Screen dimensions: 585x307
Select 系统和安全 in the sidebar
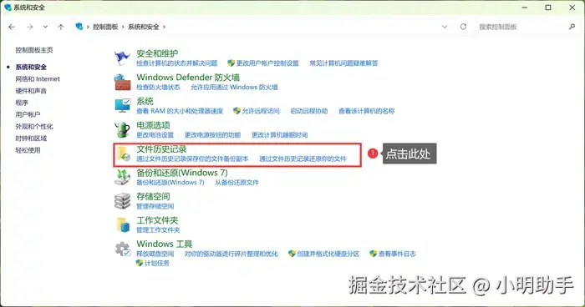(x=31, y=67)
